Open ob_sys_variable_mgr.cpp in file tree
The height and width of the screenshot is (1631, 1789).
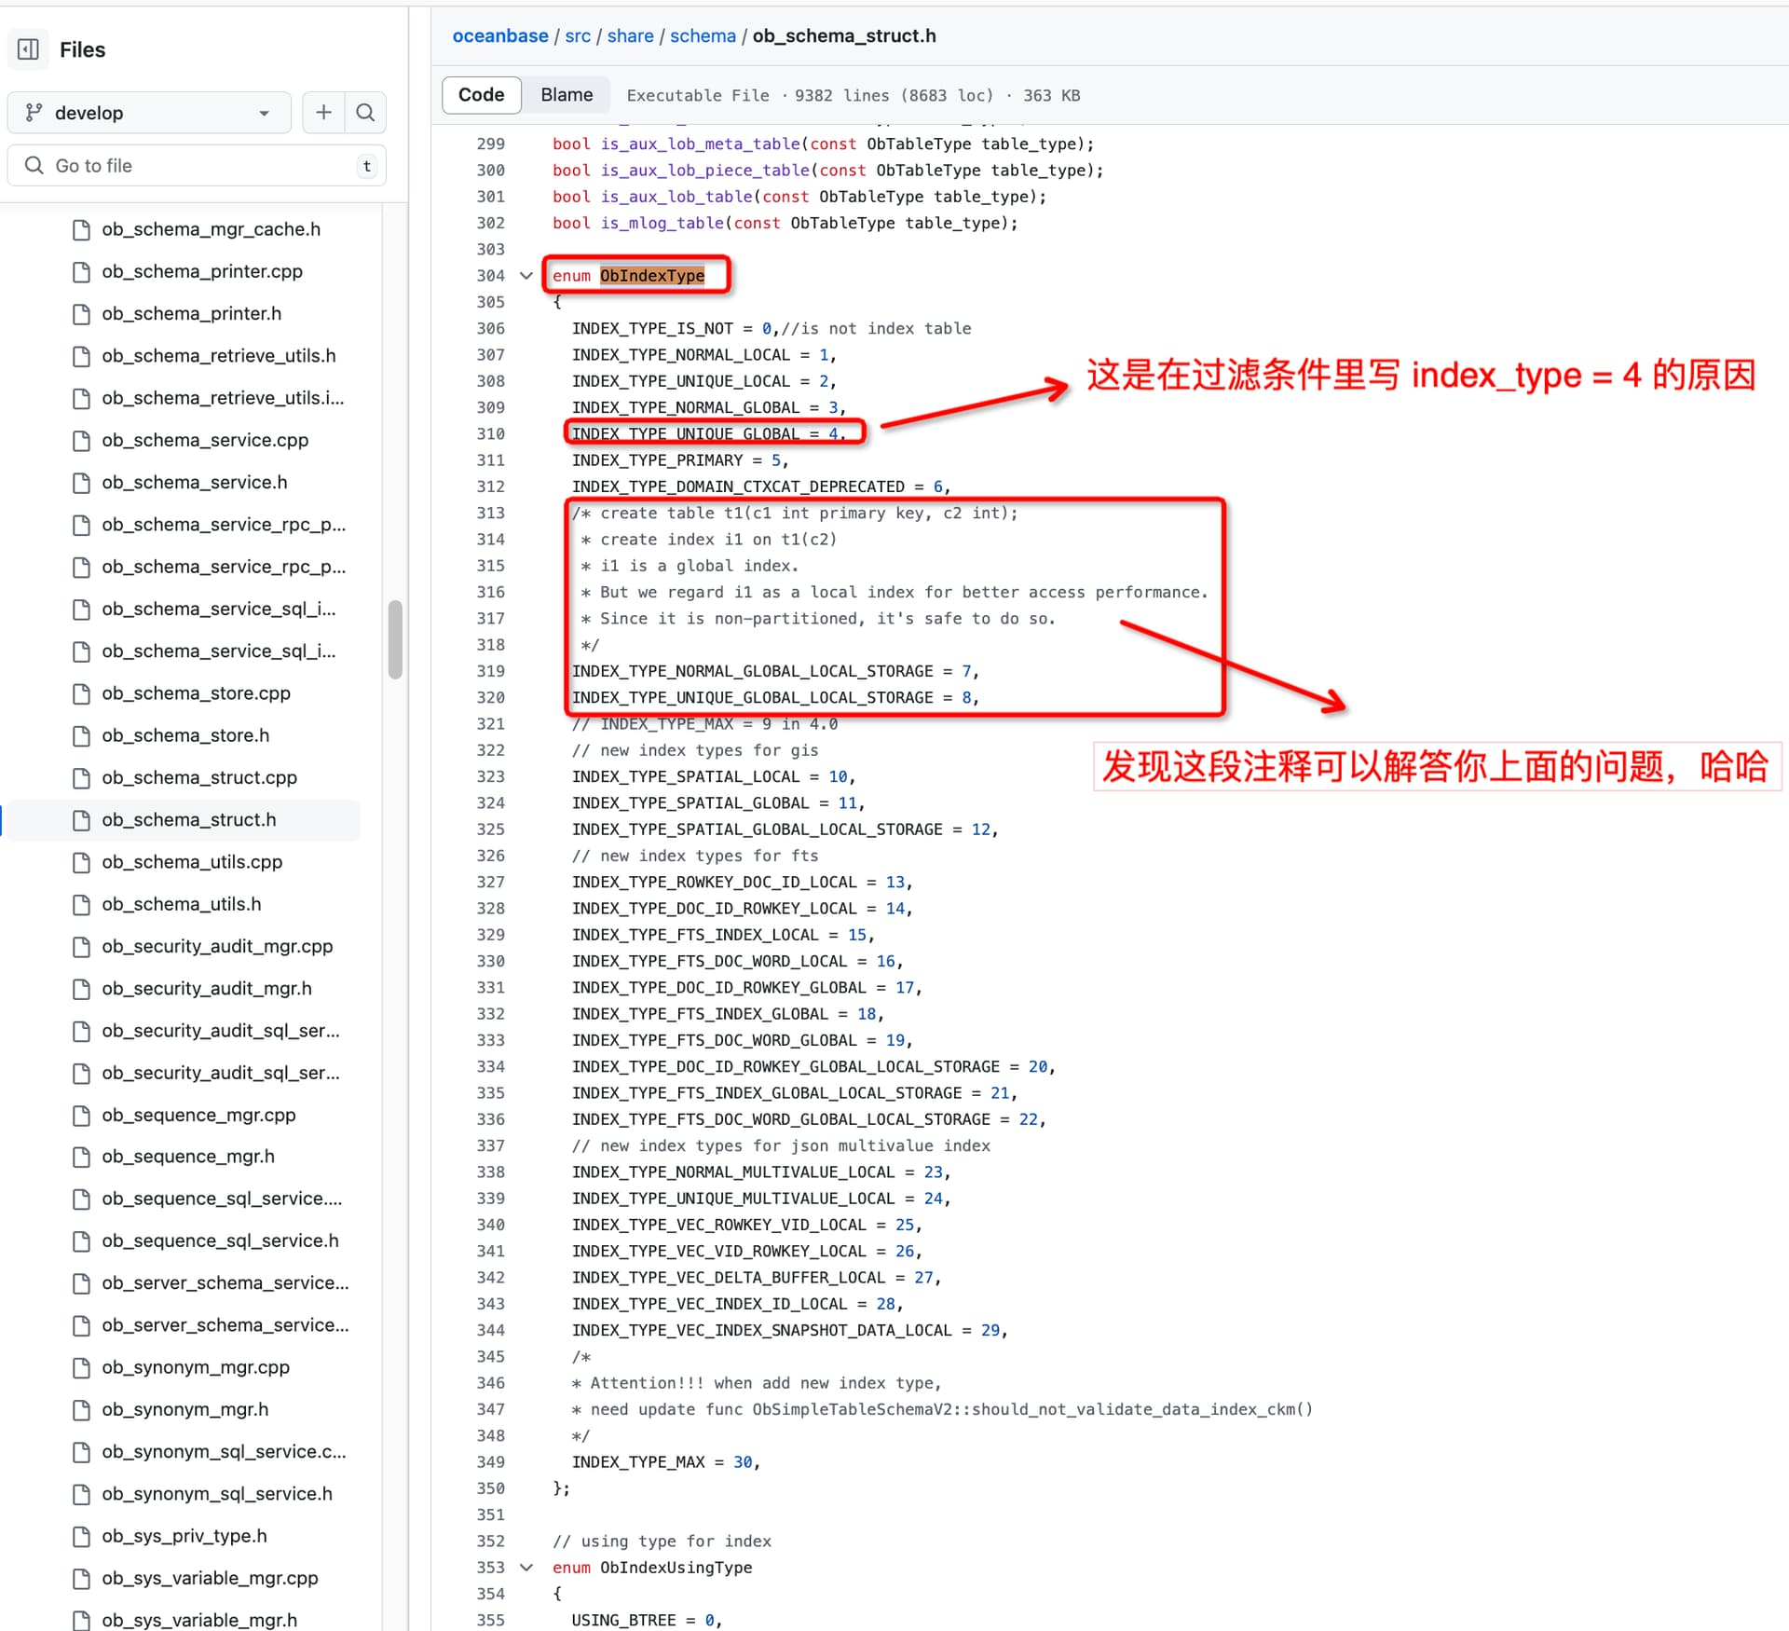click(210, 1578)
